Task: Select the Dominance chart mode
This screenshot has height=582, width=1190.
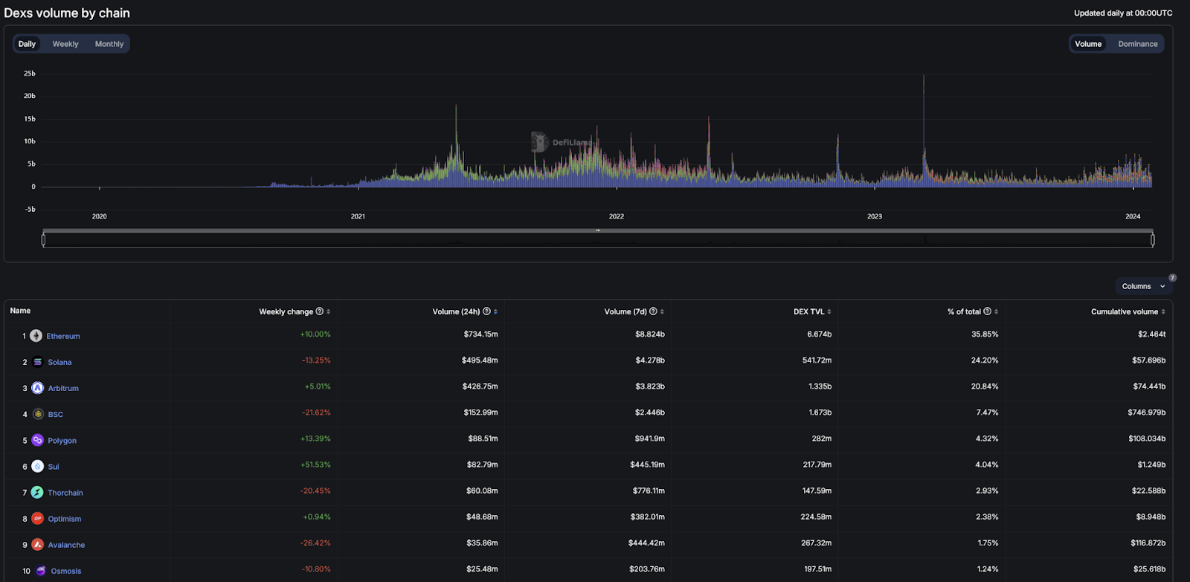Action: (1138, 44)
